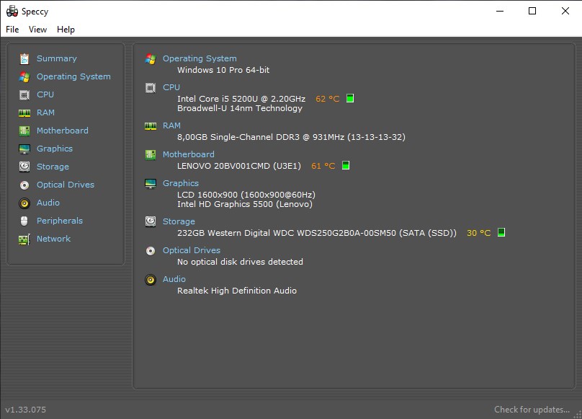Screen dimensions: 582x419
Task: Click the green CPU temperature indicator icon
Action: point(350,98)
